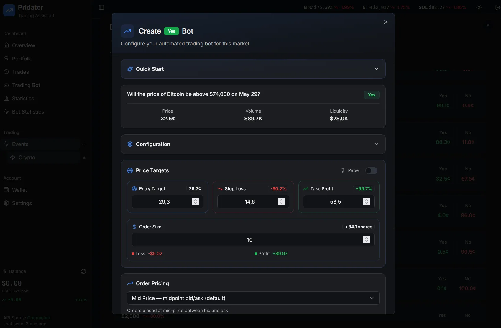Click the Quick Start sparkle icon
This screenshot has width=501, height=328.
[130, 69]
